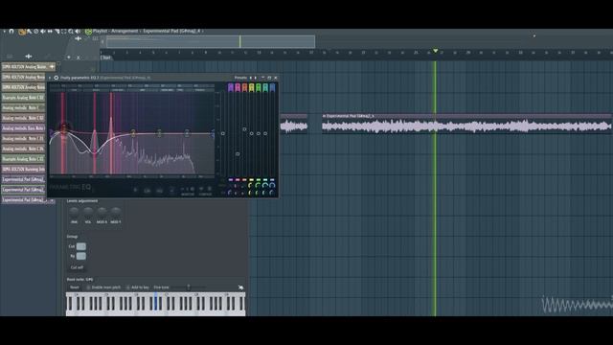
Task: Click the pink band 2 token
Action: (x=238, y=87)
